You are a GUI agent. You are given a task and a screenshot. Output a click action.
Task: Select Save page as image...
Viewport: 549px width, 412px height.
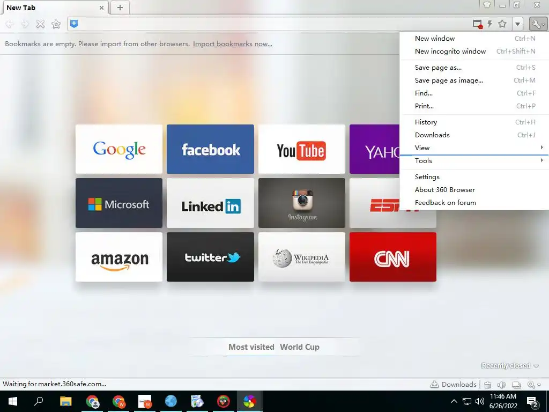click(x=474, y=80)
